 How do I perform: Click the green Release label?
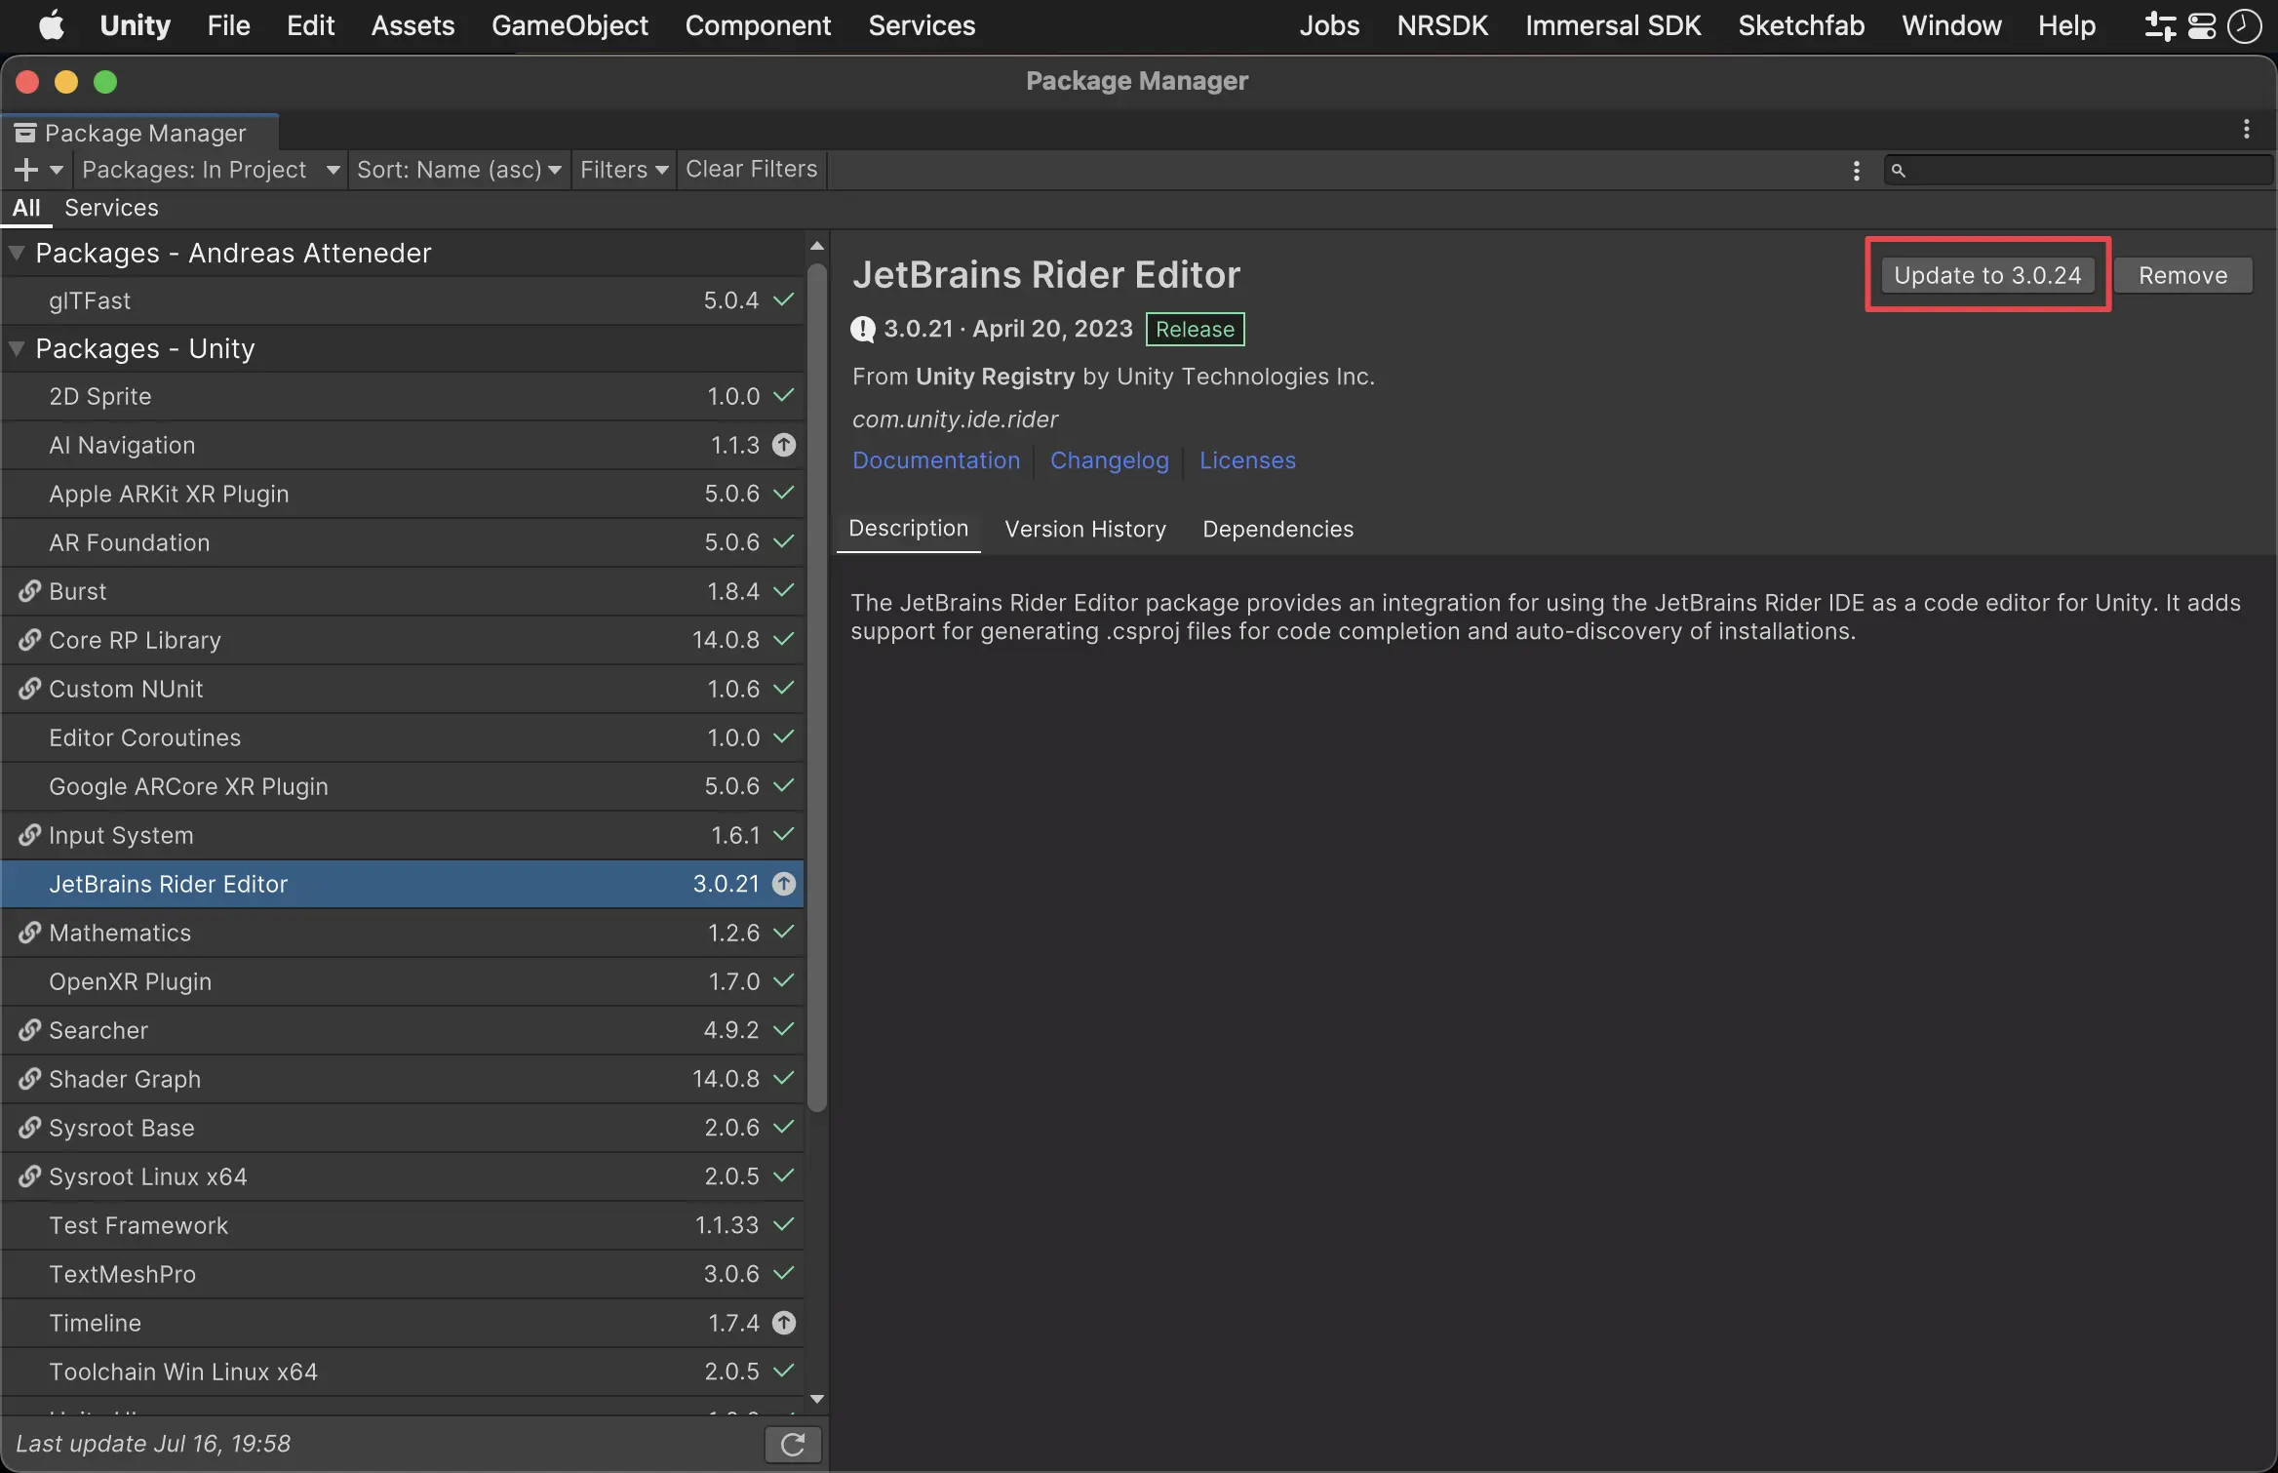(x=1195, y=330)
